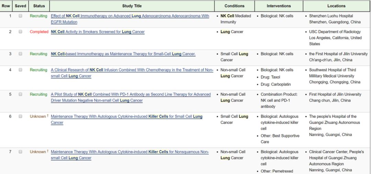The width and height of the screenshot is (371, 174).
Task: Open the NK Cell PD-1 Antibody pilot study
Action: coord(131,94)
